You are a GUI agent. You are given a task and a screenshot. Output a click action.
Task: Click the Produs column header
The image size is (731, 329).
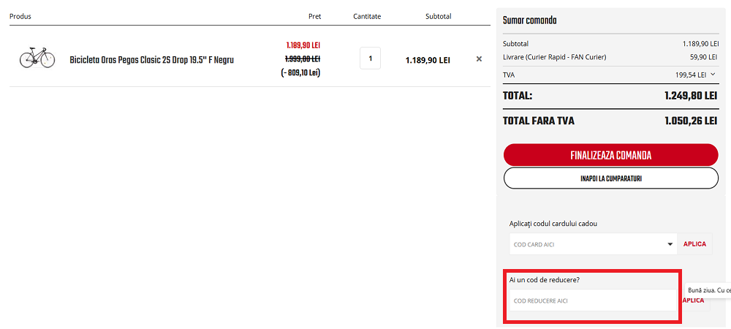[20, 16]
